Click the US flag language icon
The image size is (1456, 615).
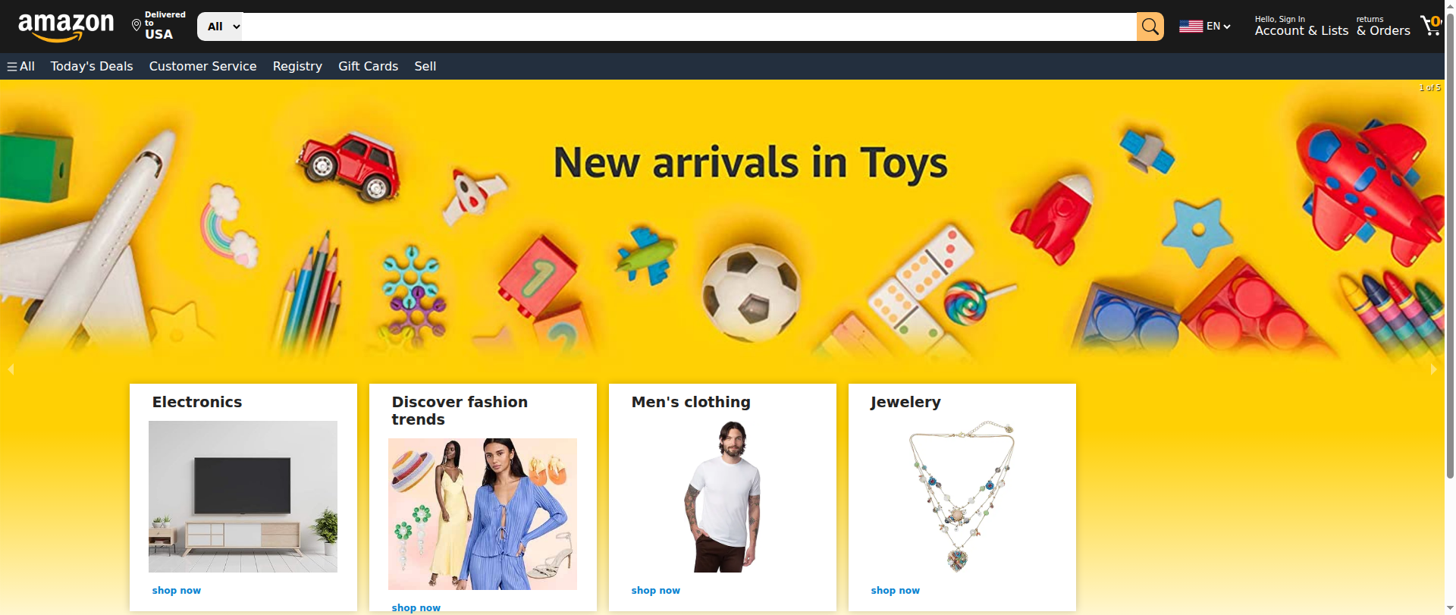click(x=1191, y=27)
